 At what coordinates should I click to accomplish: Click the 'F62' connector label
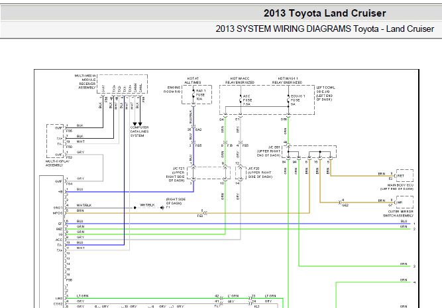[69, 157]
